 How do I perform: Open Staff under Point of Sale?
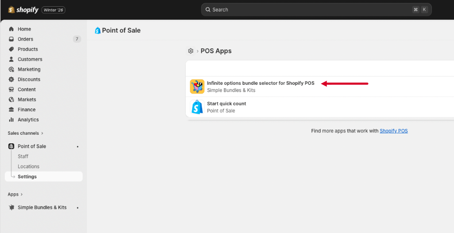coord(23,156)
